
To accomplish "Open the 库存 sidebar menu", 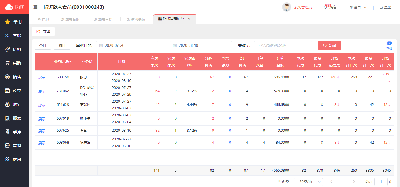I will coord(14,91).
